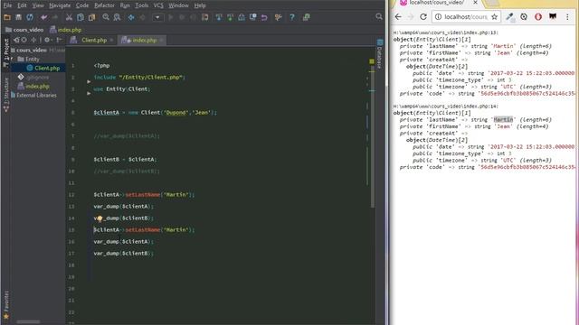Image resolution: width=579 pixels, height=325 pixels.
Task: Open the VCS menu
Action: [158, 5]
